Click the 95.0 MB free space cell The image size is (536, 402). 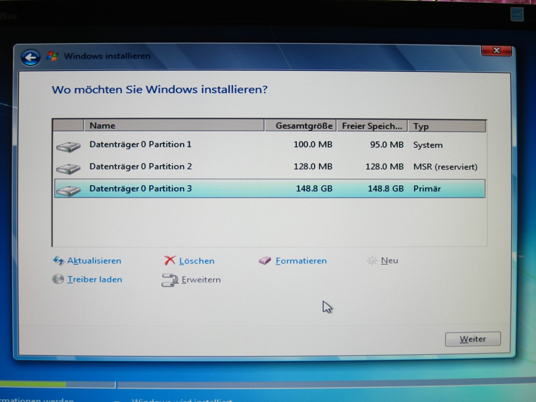point(386,145)
